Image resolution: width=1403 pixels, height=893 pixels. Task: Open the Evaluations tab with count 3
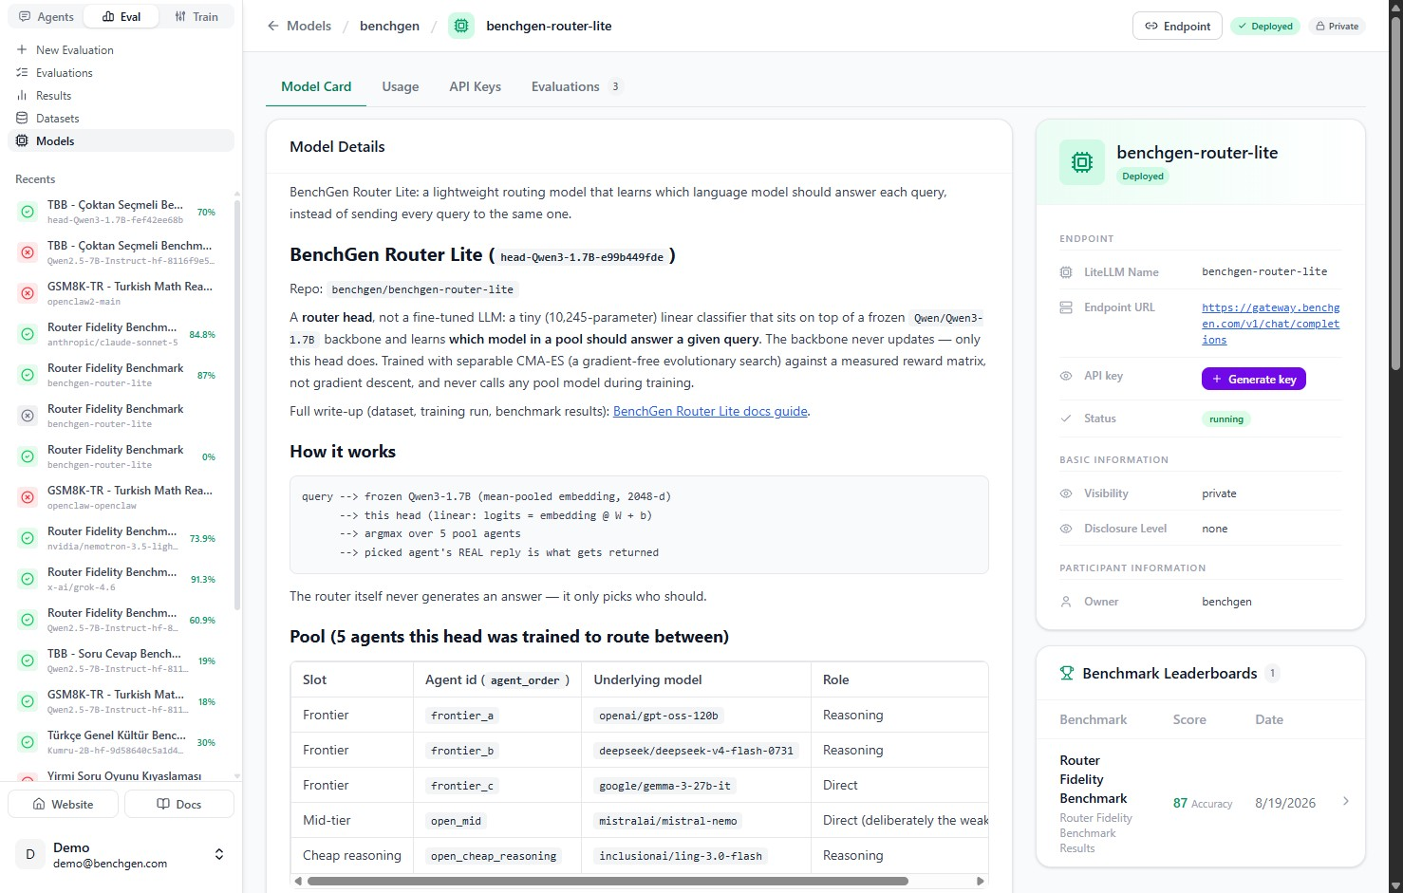tap(576, 86)
